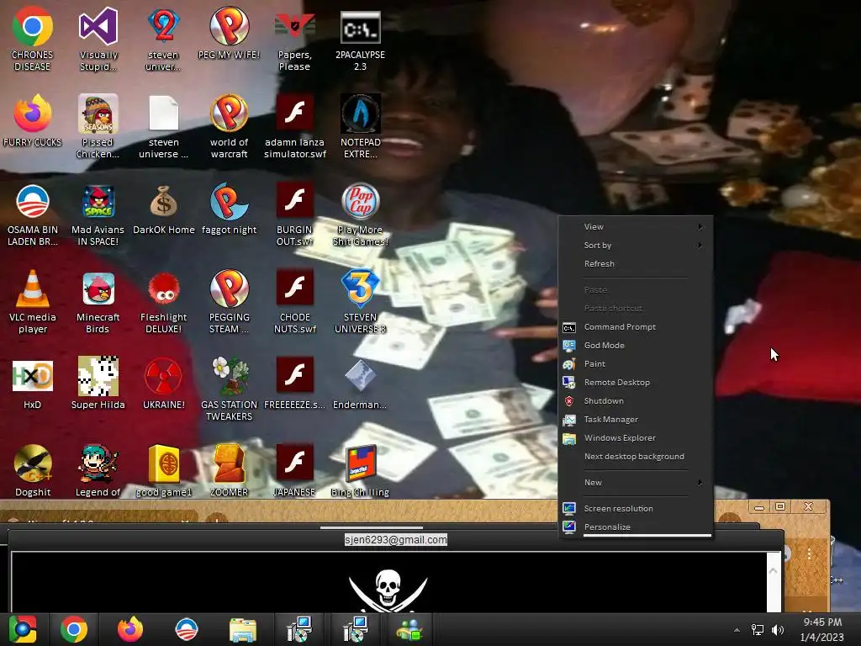
Task: Select Command Prompt from context menu
Action: tap(636, 327)
